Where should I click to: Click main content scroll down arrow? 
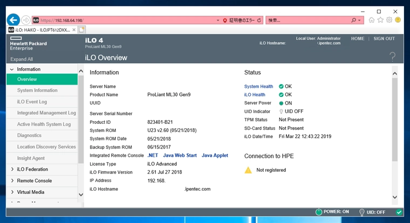394,197
